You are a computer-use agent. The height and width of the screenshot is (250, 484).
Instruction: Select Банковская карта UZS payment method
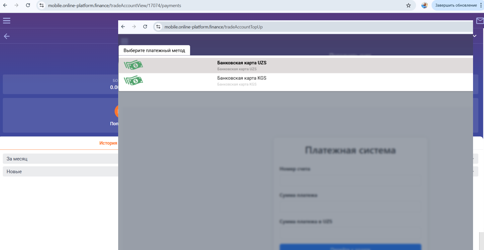click(x=296, y=65)
